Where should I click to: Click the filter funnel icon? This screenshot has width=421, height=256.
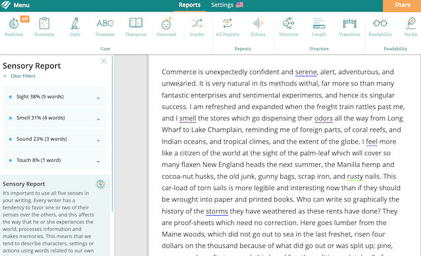5,76
